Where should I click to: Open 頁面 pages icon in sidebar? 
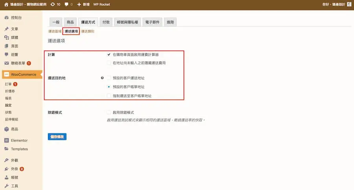[x=7, y=46]
